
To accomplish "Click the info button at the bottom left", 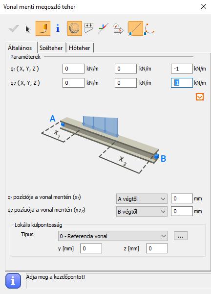I will click(13, 281).
